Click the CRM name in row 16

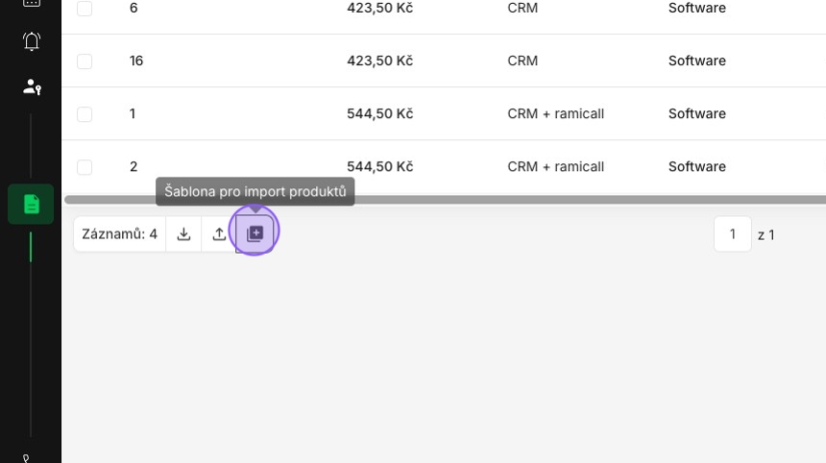click(x=522, y=61)
